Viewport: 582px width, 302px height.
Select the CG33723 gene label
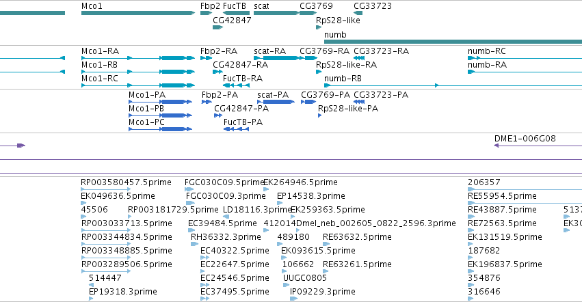click(x=373, y=6)
